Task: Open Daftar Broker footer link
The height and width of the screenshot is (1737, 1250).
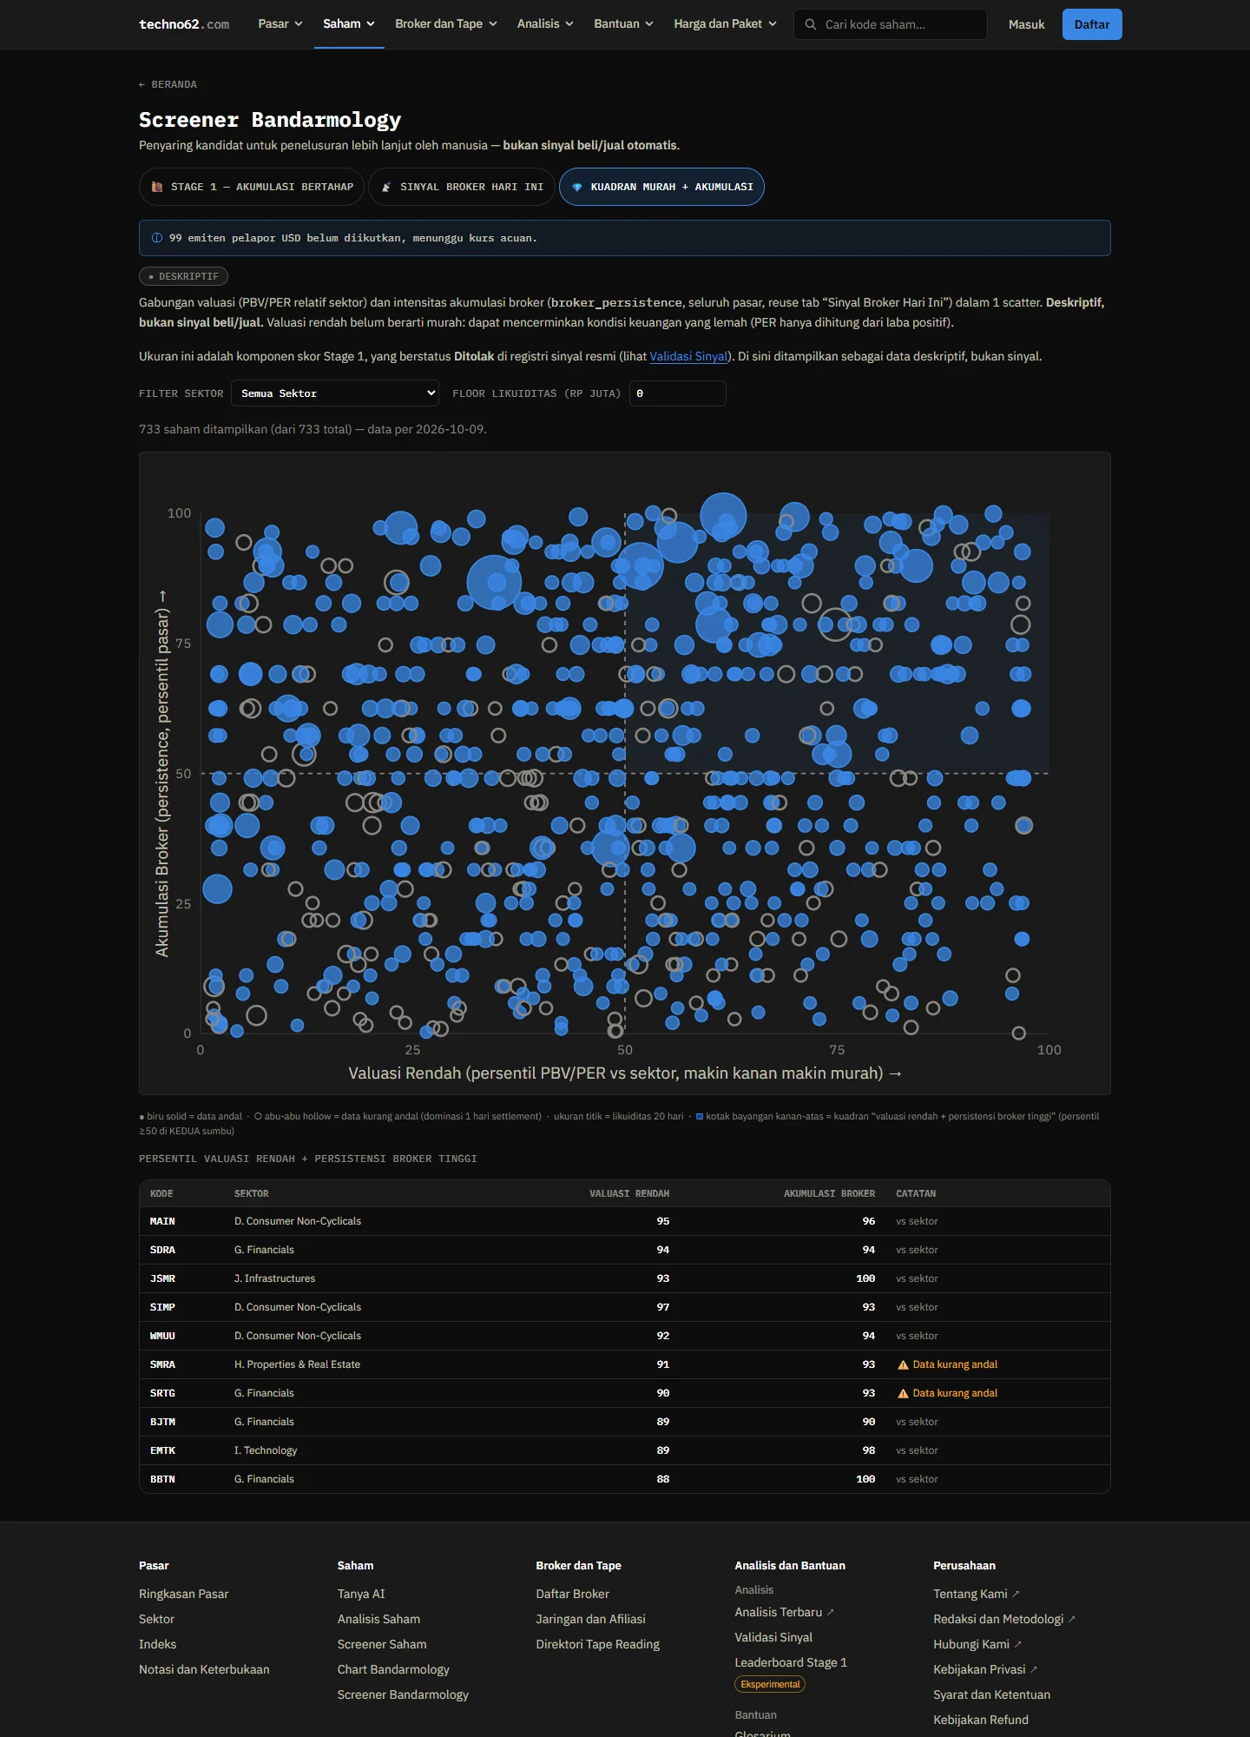Action: (573, 1594)
